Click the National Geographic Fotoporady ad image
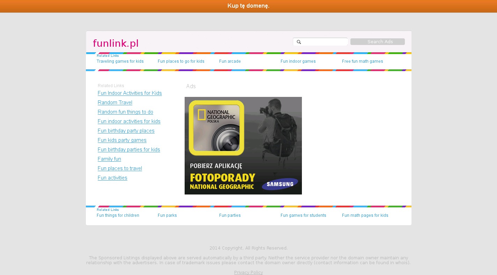 click(243, 146)
